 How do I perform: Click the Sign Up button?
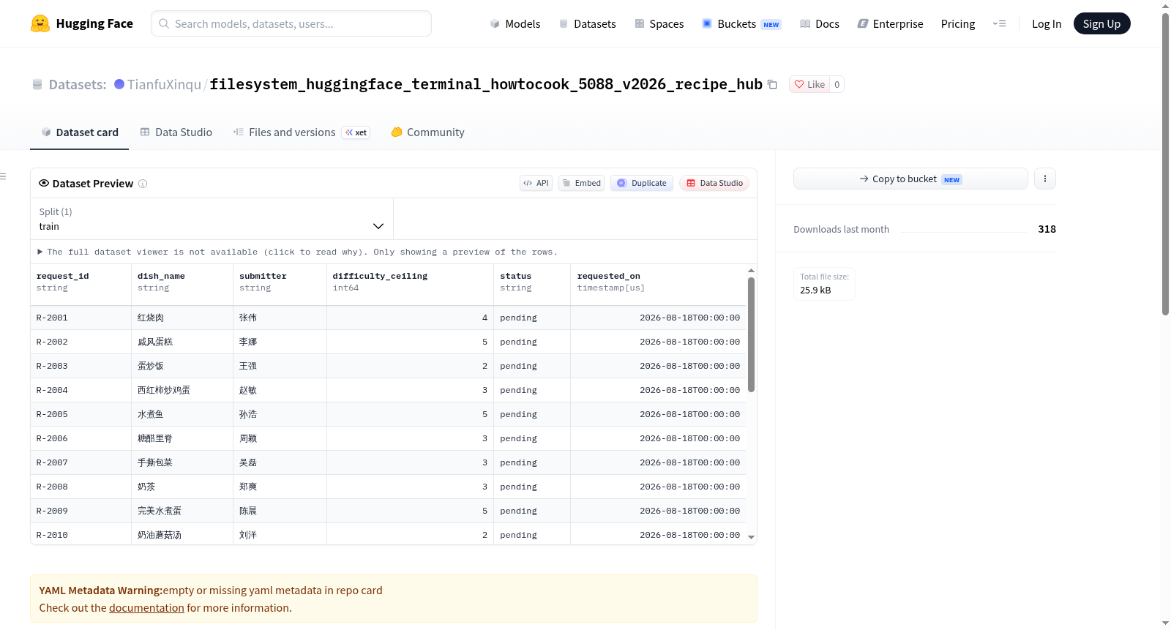click(1101, 23)
